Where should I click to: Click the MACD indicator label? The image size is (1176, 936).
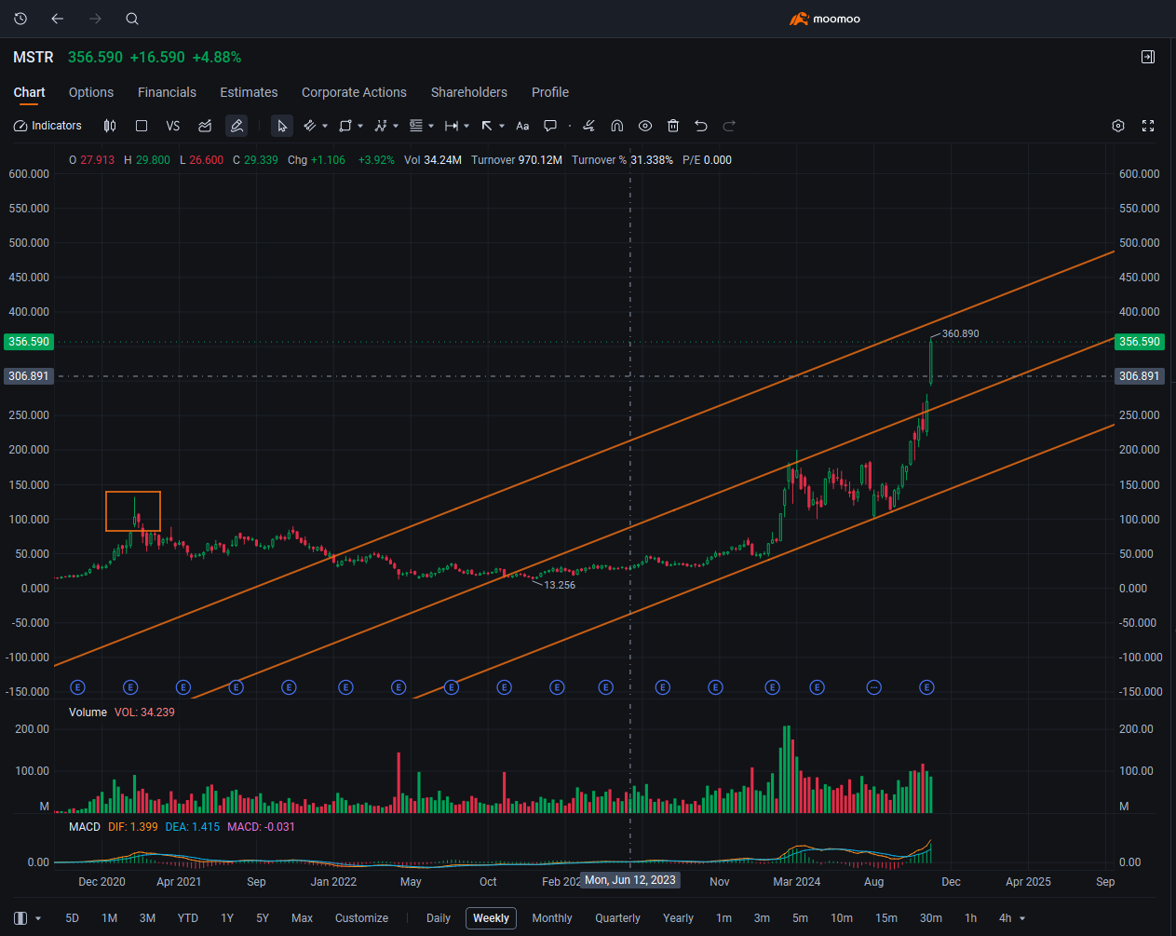coord(85,827)
